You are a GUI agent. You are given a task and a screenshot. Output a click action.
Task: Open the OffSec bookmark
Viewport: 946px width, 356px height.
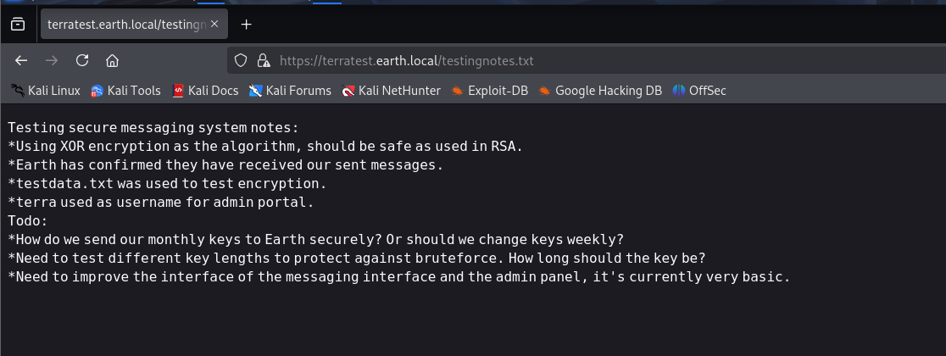pyautogui.click(x=699, y=91)
